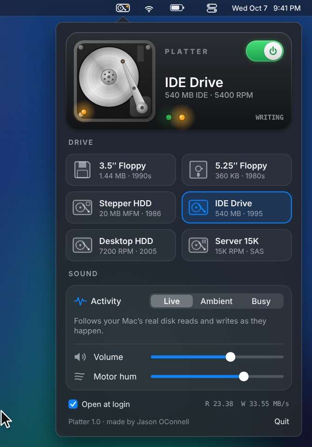Click the SOUND section label

83,274
